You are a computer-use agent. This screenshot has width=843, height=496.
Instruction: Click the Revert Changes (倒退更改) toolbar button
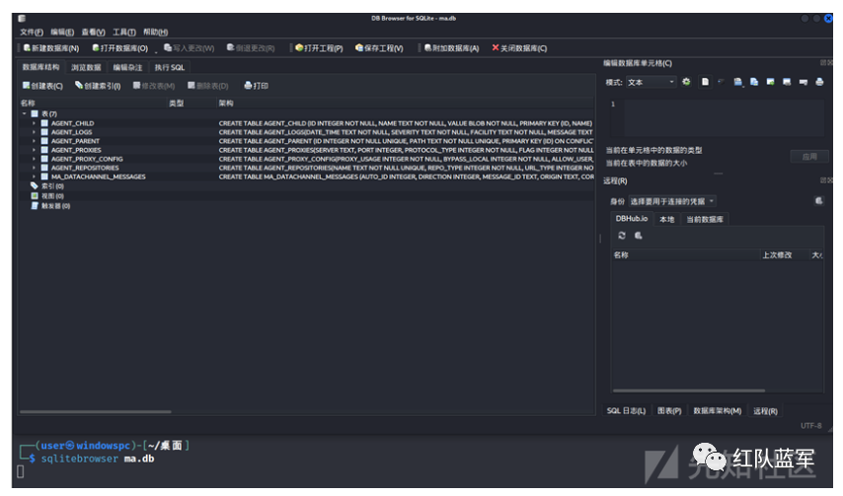[251, 48]
